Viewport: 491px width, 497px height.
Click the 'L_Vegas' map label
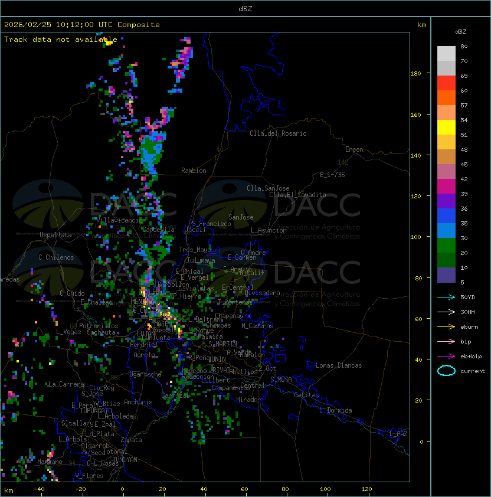click(x=68, y=332)
